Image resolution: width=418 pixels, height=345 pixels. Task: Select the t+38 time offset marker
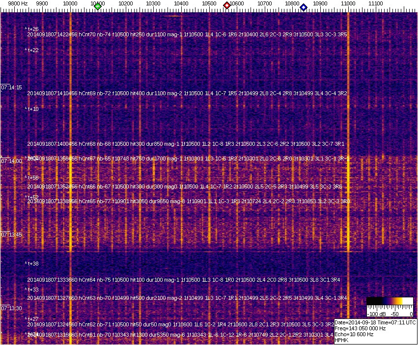32,264
